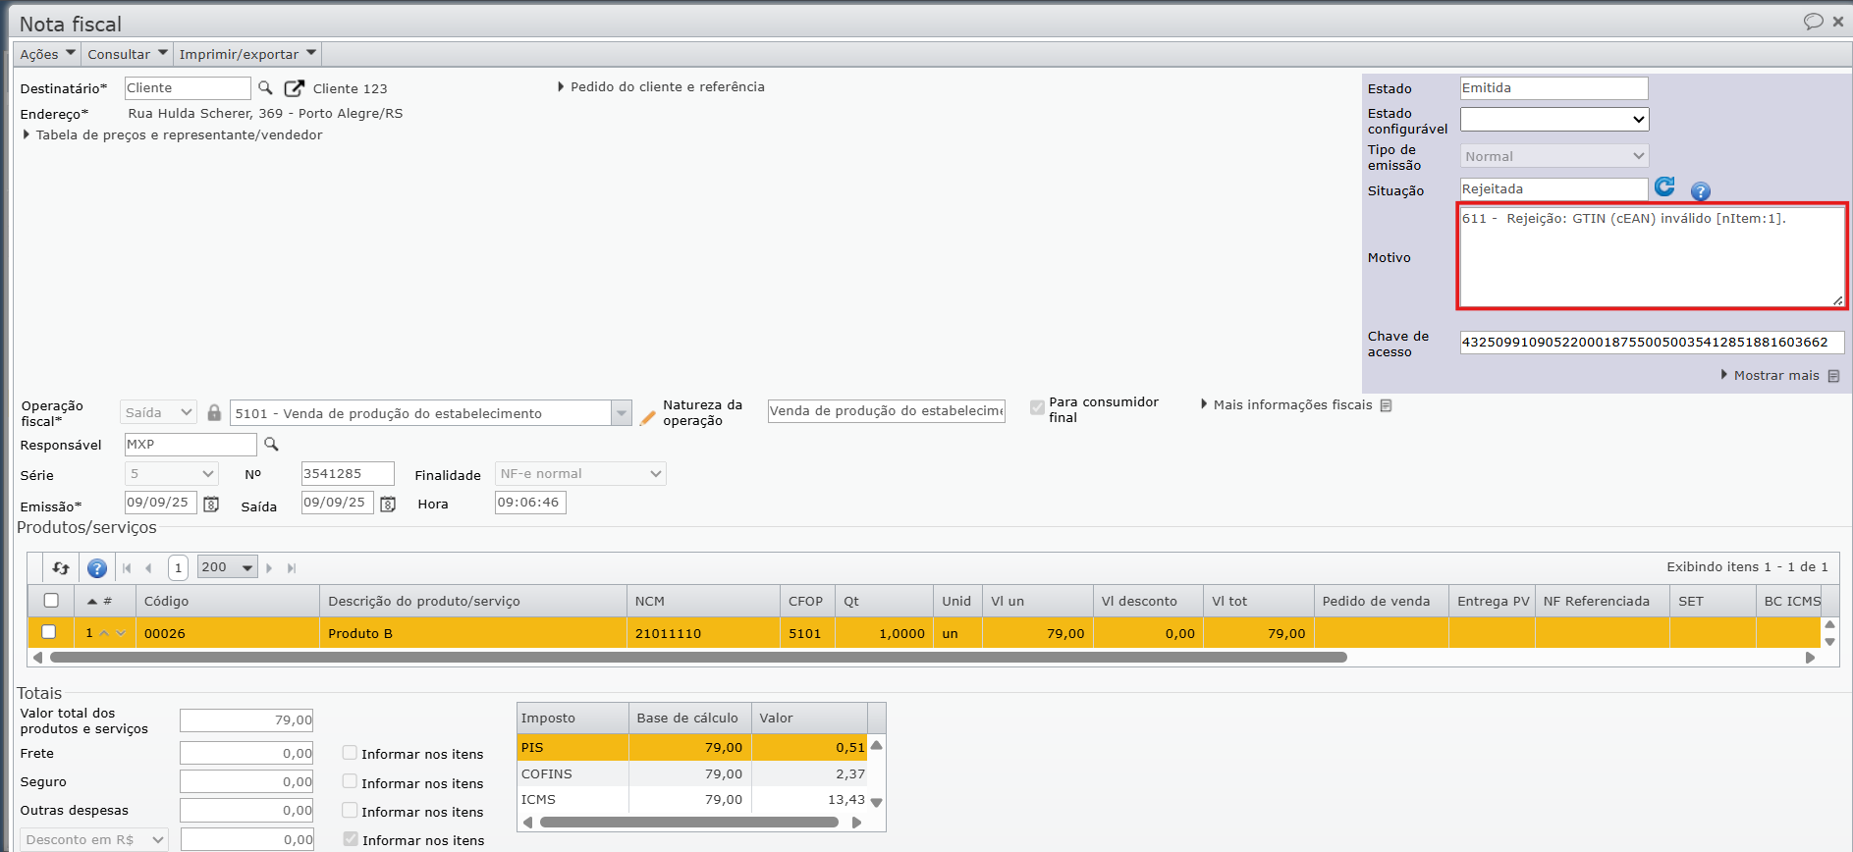The image size is (1853, 852).
Task: Refresh the Situação status with blue arrow icon
Action: pos(1664,186)
